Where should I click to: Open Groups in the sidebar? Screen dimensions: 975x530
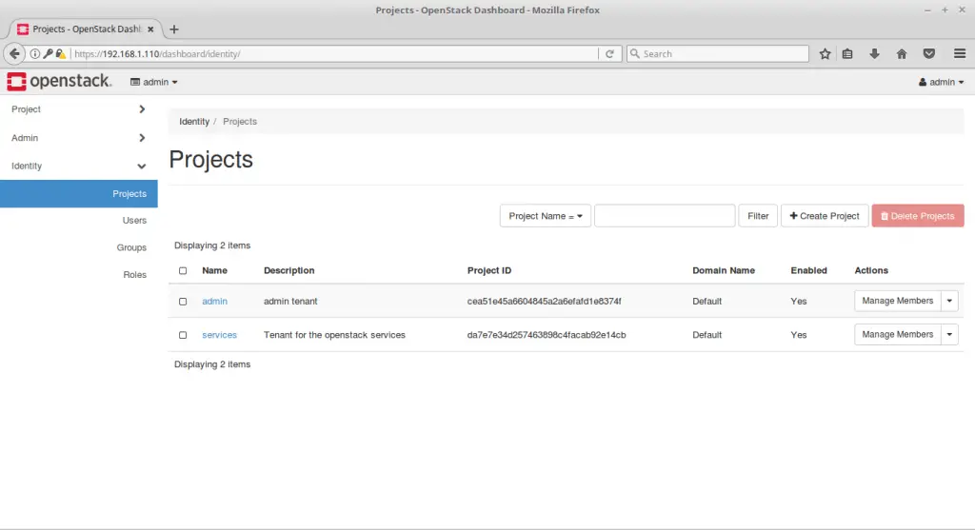click(131, 247)
